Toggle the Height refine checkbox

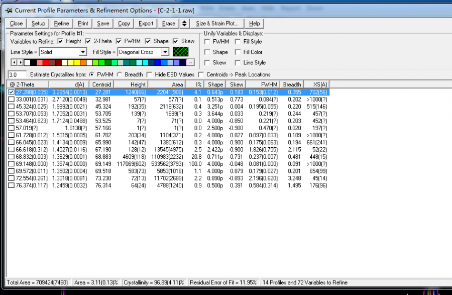click(60, 41)
